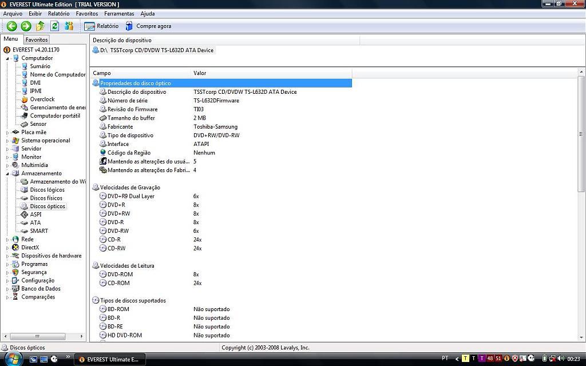Select the EVEREST v4.20.1170 root item
This screenshot has width=586, height=366.
(x=36, y=50)
